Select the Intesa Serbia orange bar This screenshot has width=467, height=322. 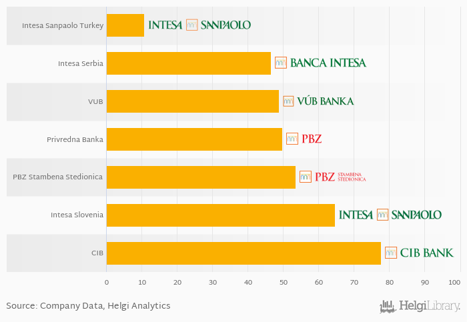(x=189, y=63)
